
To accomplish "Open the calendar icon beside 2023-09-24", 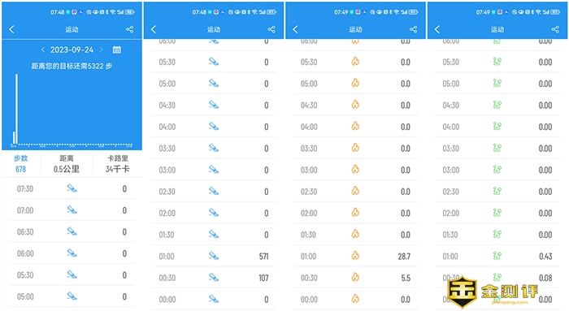I will pyautogui.click(x=116, y=50).
